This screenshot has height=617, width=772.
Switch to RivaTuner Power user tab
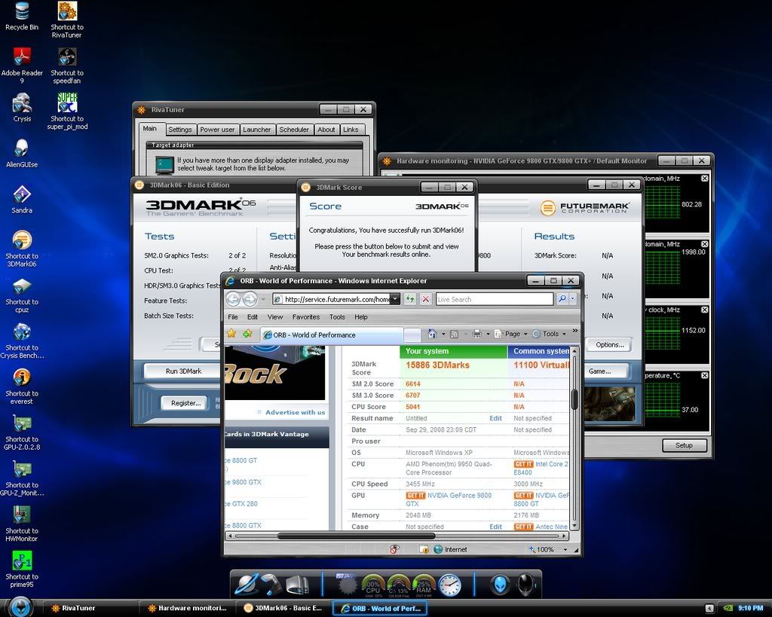point(217,130)
